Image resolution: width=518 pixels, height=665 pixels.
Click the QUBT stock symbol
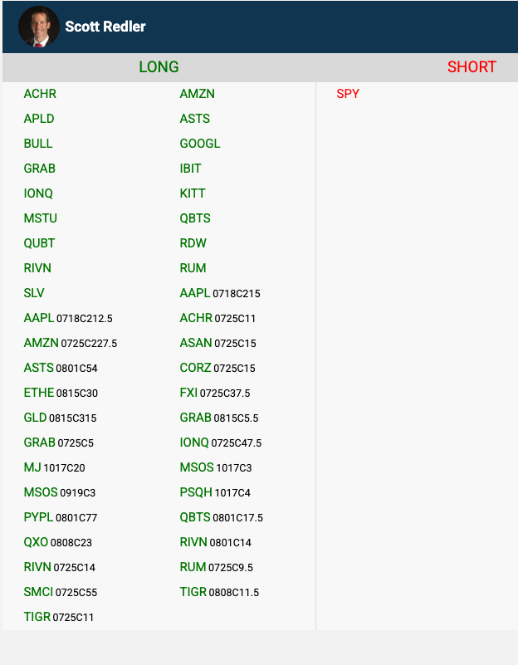point(39,243)
